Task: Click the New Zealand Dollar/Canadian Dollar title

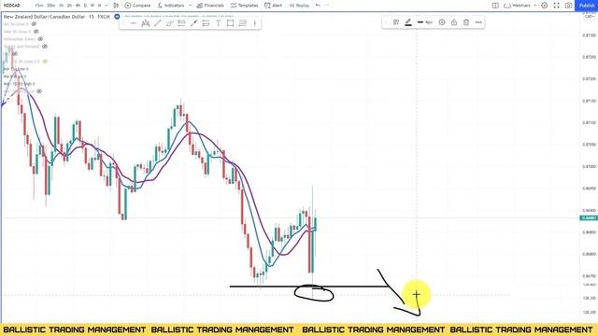Action: (44, 17)
